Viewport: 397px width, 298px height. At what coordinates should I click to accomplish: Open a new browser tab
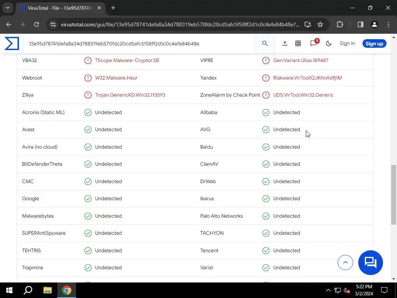[x=113, y=8]
